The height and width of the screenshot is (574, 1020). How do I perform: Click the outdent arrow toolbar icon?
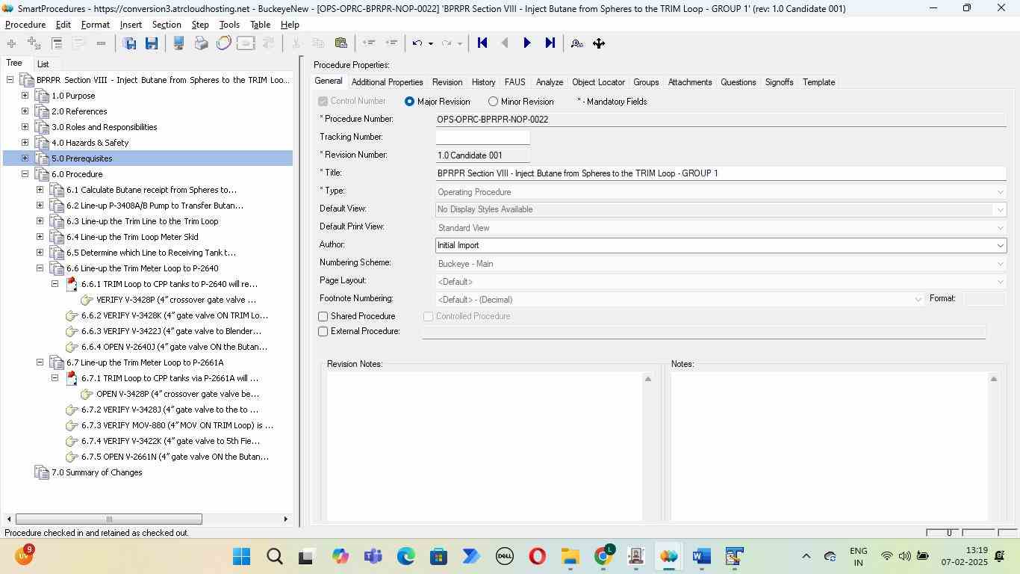368,43
